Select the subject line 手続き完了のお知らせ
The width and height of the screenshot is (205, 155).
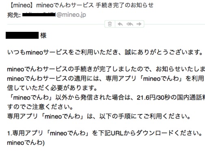pyautogui.click(x=124, y=5)
